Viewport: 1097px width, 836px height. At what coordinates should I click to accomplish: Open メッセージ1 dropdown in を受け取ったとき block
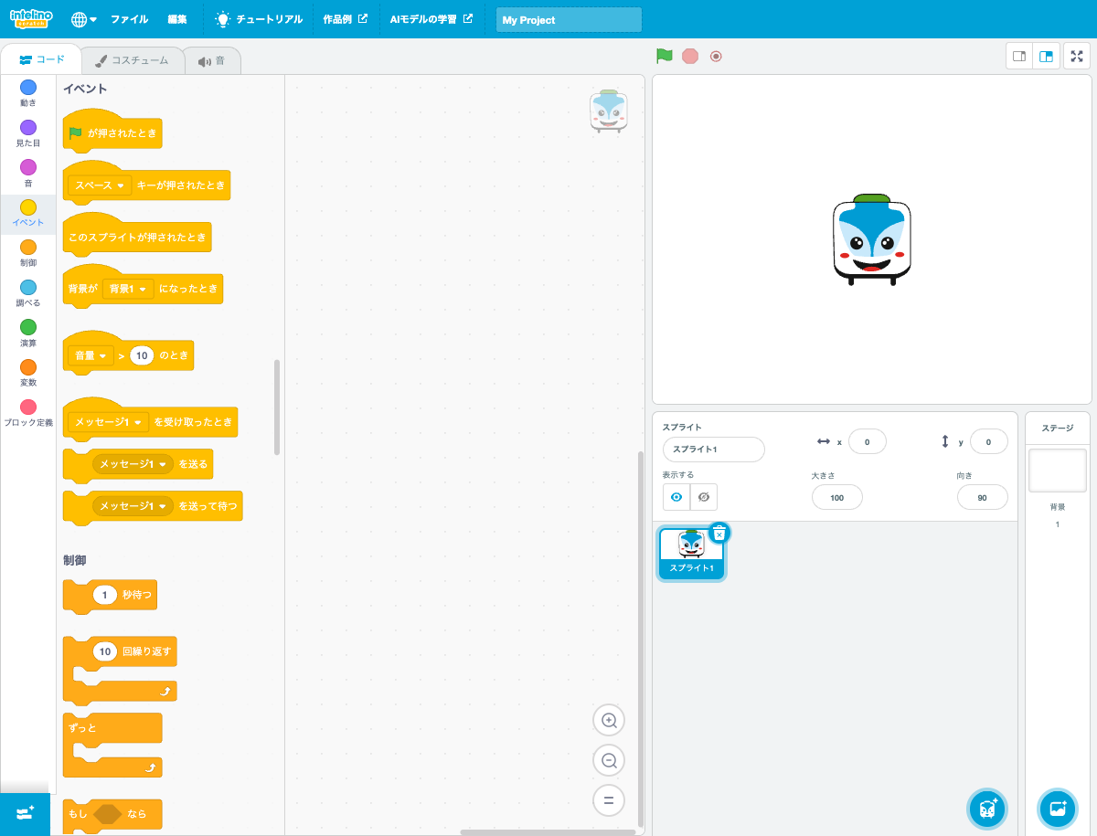click(x=108, y=422)
